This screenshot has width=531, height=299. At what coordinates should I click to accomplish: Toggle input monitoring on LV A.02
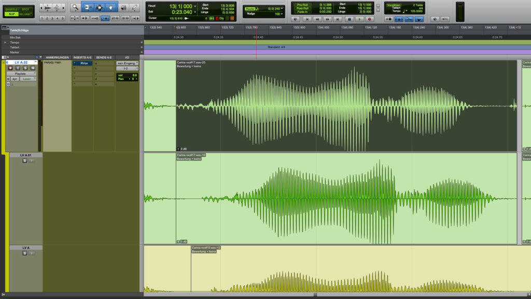pos(18,68)
